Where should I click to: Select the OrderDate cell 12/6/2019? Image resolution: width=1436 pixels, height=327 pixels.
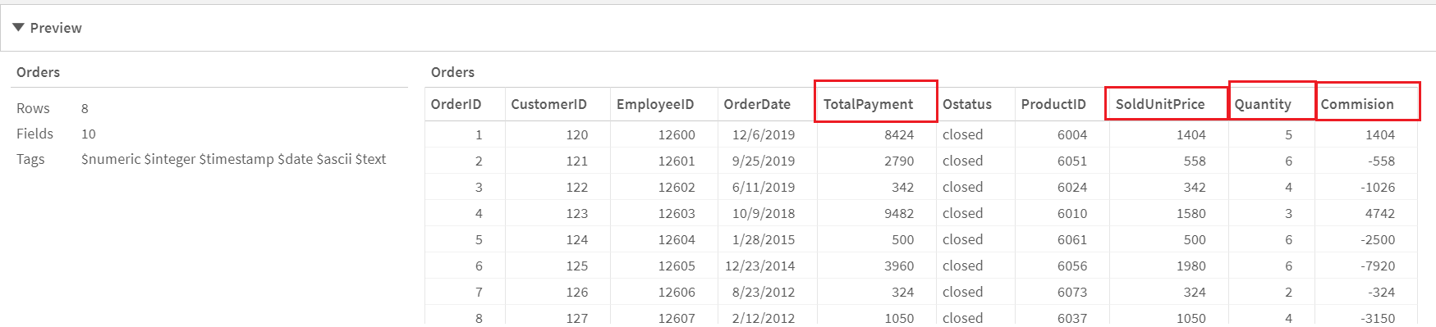click(x=764, y=134)
